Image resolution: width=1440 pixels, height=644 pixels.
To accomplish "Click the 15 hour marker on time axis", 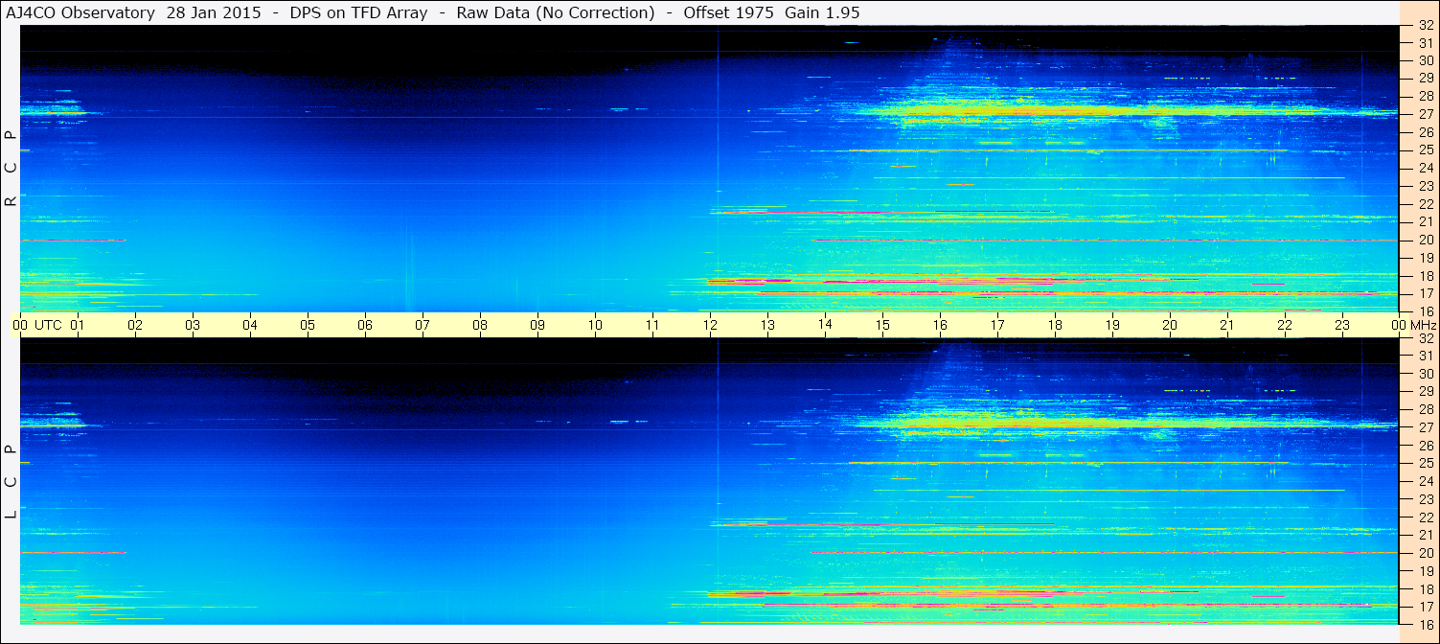I will click(882, 325).
